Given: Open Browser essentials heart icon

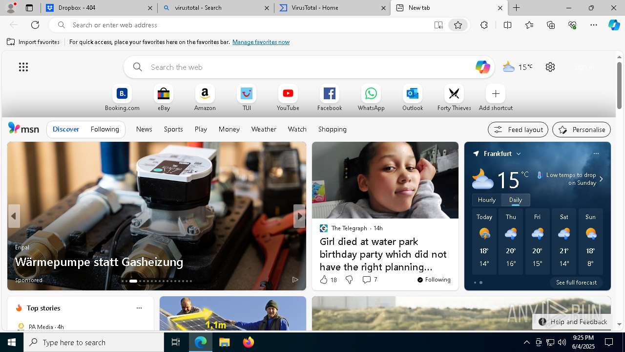Looking at the screenshot, I should 572,25.
